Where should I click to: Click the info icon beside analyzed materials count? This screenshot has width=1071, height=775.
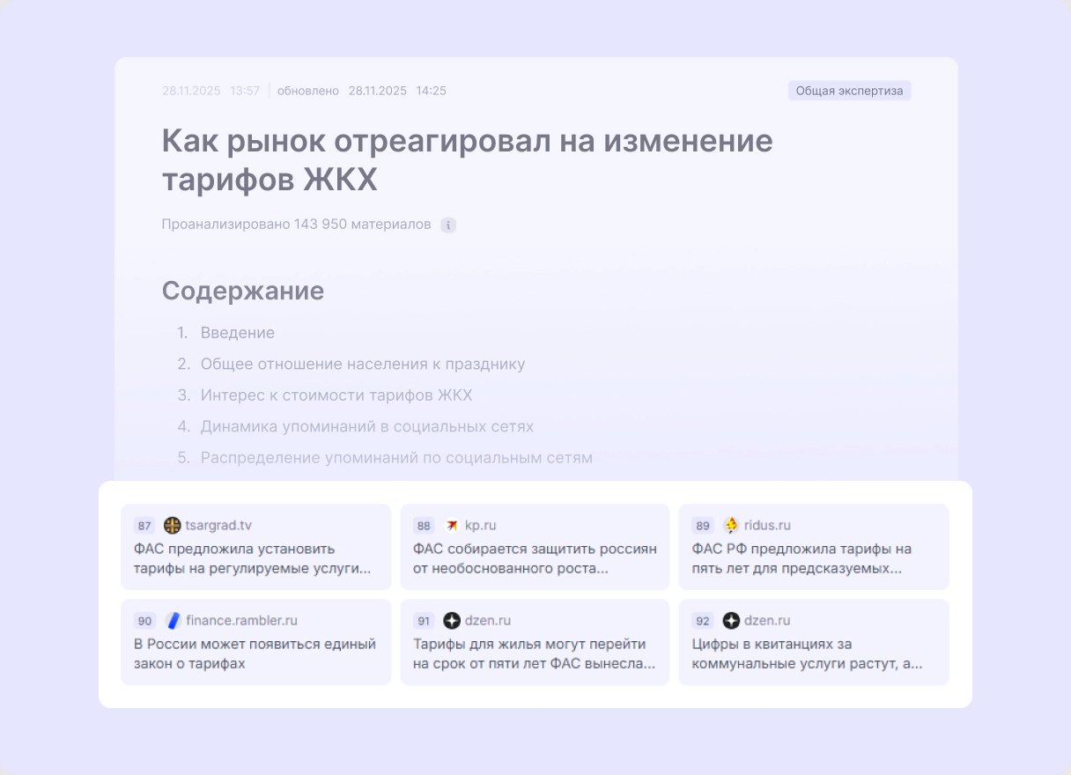pos(448,225)
